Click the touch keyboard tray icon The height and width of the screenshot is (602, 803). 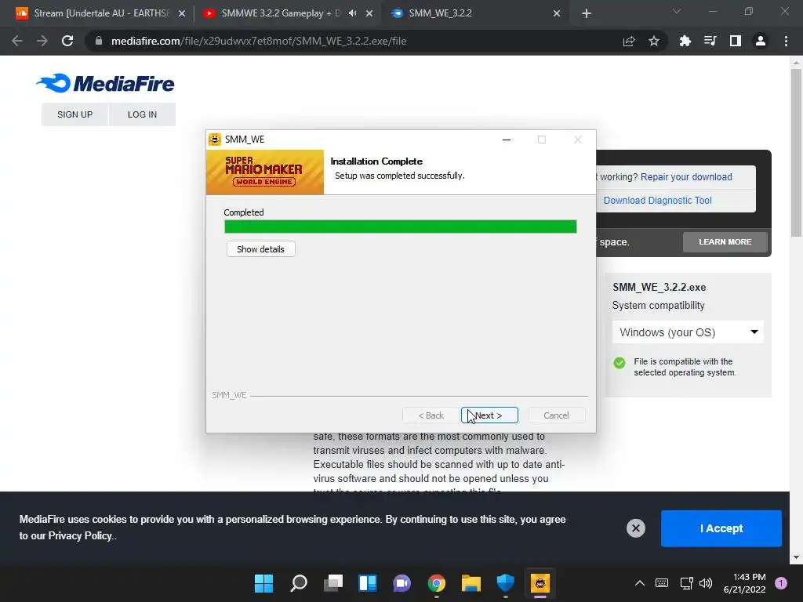(x=662, y=583)
